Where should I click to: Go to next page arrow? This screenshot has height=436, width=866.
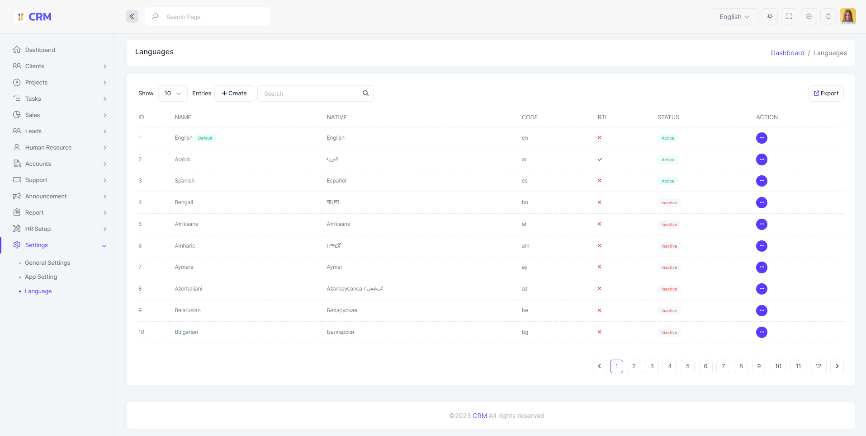(x=837, y=366)
